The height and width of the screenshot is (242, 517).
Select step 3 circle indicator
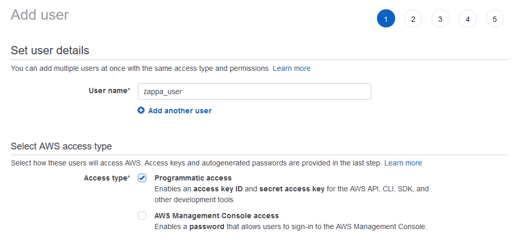[440, 19]
